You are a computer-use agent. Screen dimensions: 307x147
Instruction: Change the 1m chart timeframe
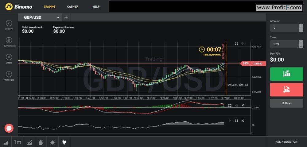(x=17, y=142)
